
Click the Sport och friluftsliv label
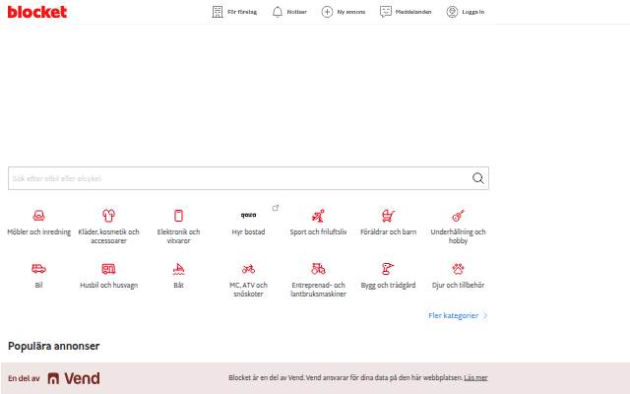coord(318,232)
